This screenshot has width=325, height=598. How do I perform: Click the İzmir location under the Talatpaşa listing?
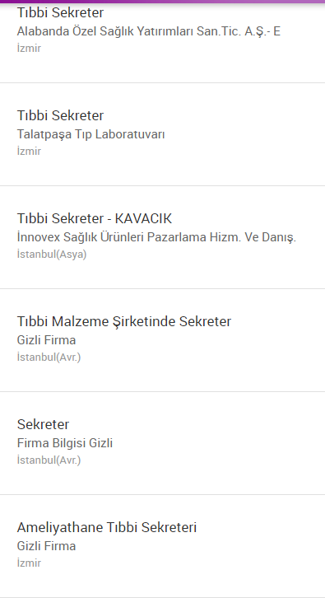coord(29,151)
